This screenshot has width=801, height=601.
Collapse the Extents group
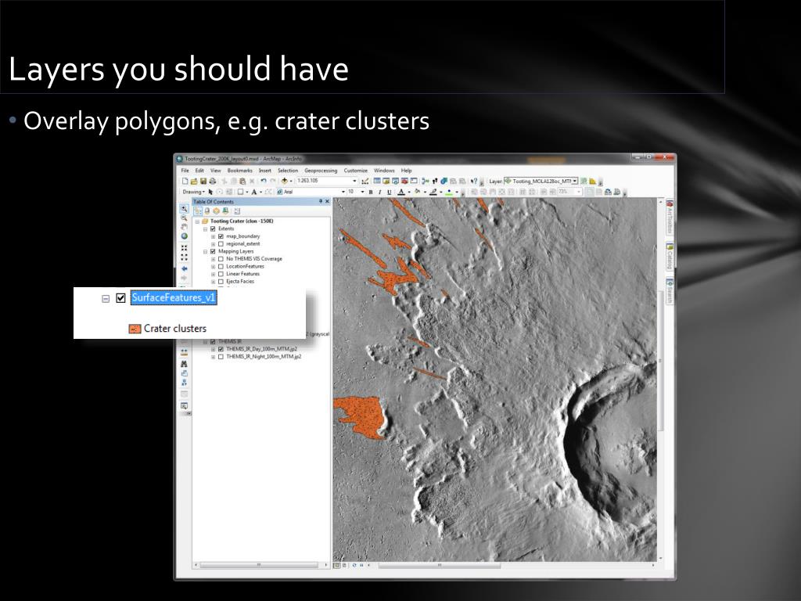pos(206,229)
